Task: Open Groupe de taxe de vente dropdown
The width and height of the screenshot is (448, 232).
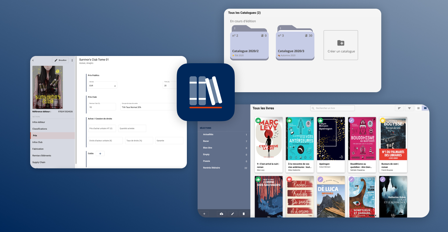Action: click(148, 107)
